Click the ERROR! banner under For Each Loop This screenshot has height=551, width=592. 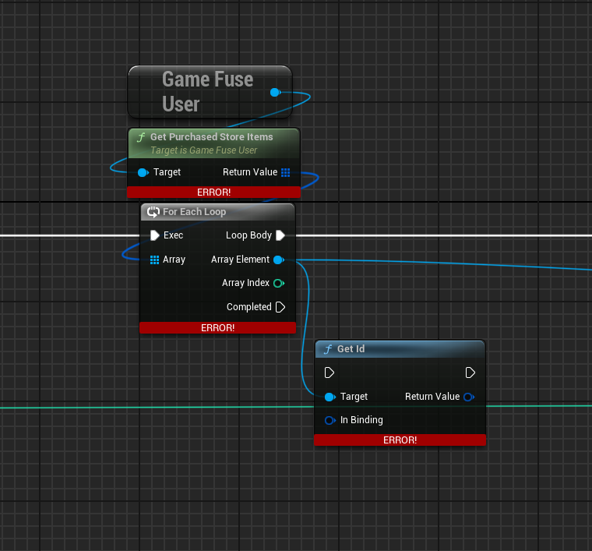(217, 327)
